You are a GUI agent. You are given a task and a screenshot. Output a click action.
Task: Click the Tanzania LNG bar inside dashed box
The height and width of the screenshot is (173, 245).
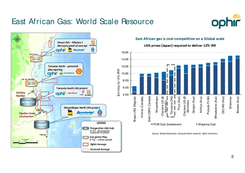coord(171,82)
